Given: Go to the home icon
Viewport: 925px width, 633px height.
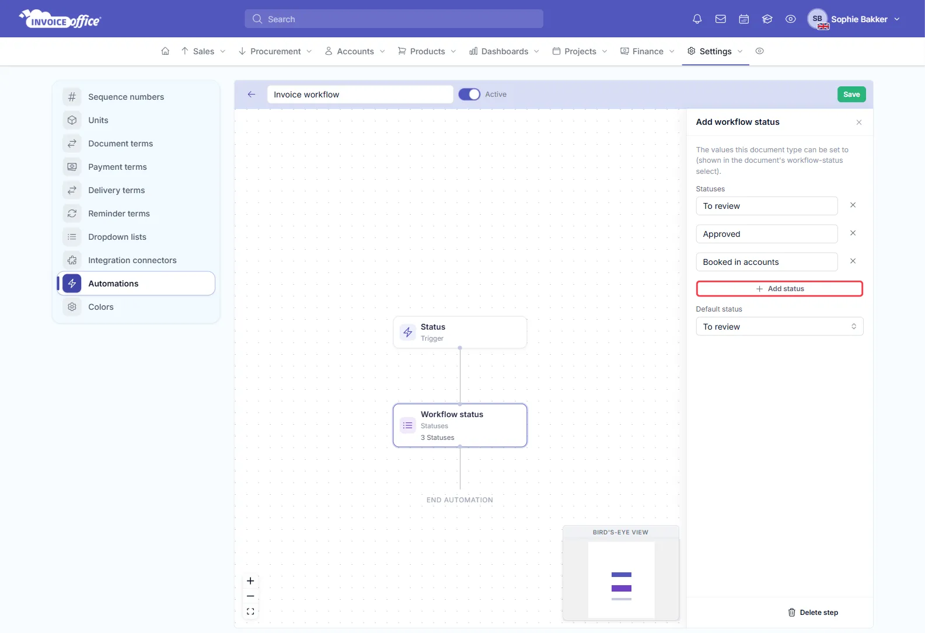Looking at the screenshot, I should pos(165,51).
